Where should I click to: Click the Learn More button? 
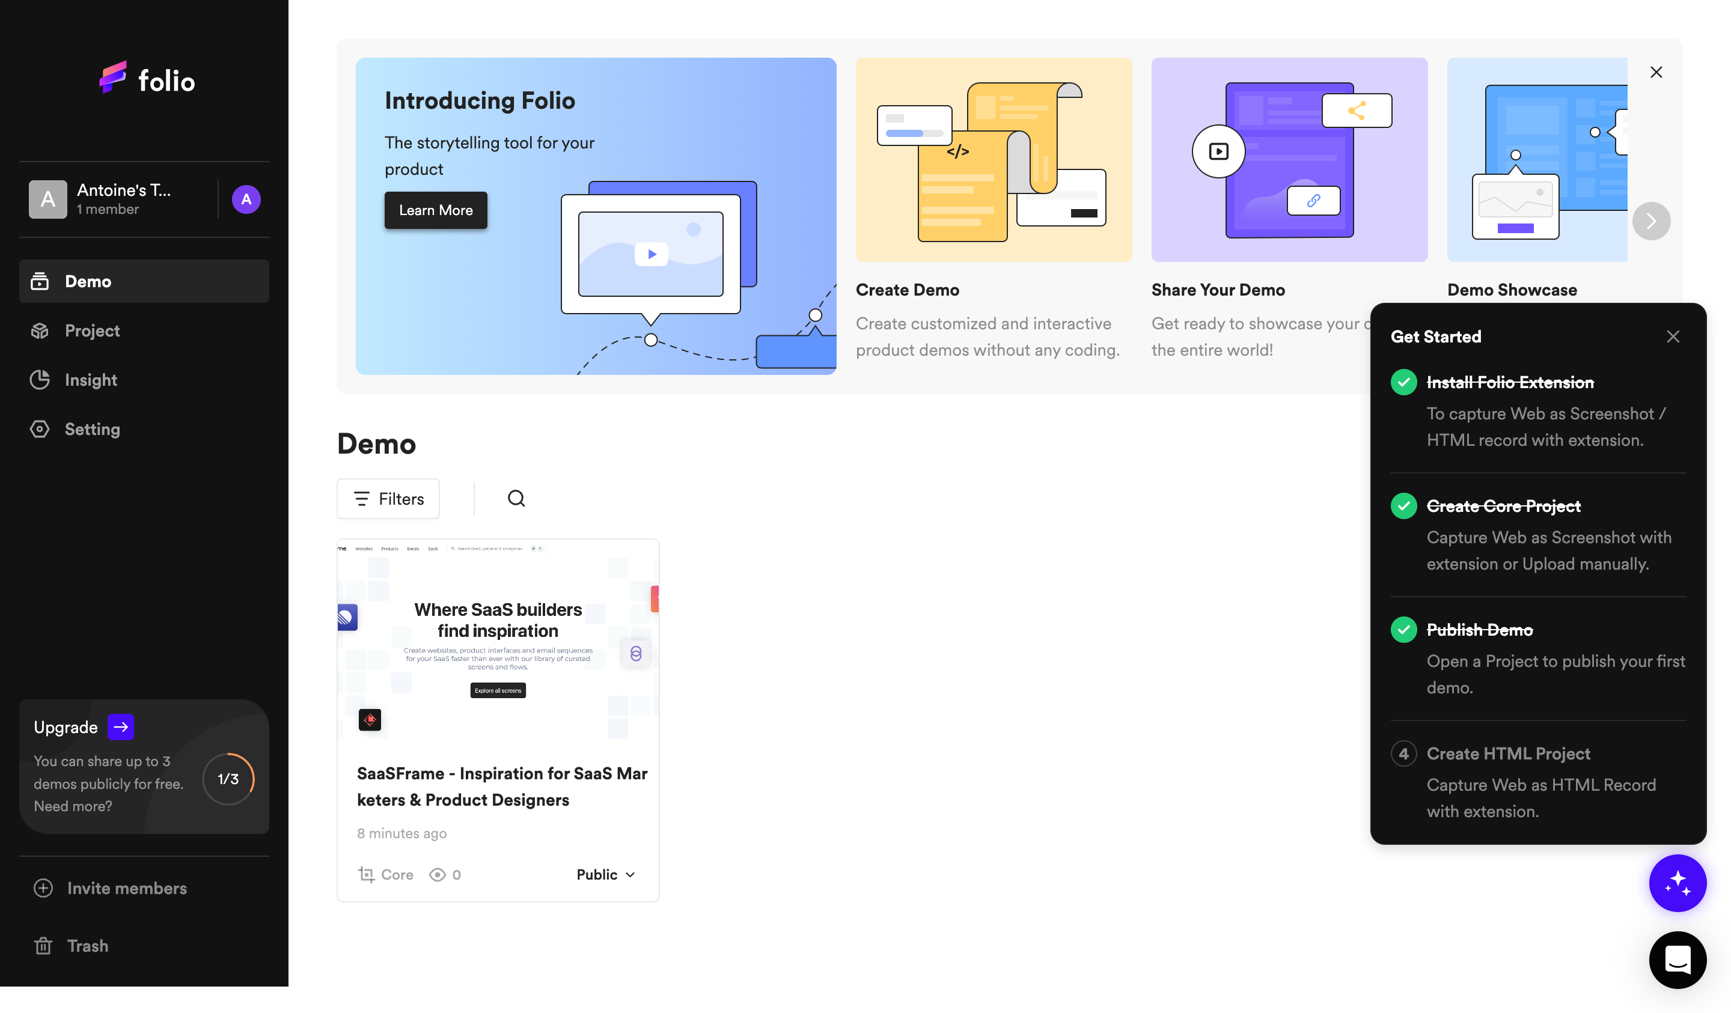436,210
